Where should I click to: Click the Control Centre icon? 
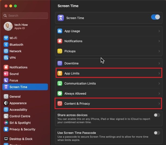tap(6, 116)
